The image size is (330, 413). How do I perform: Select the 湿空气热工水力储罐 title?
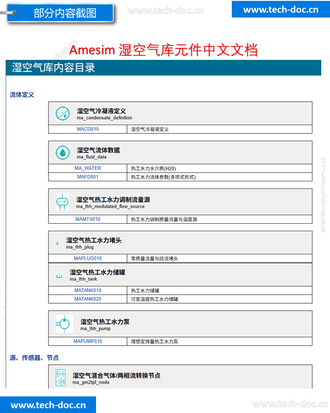[x=97, y=272]
